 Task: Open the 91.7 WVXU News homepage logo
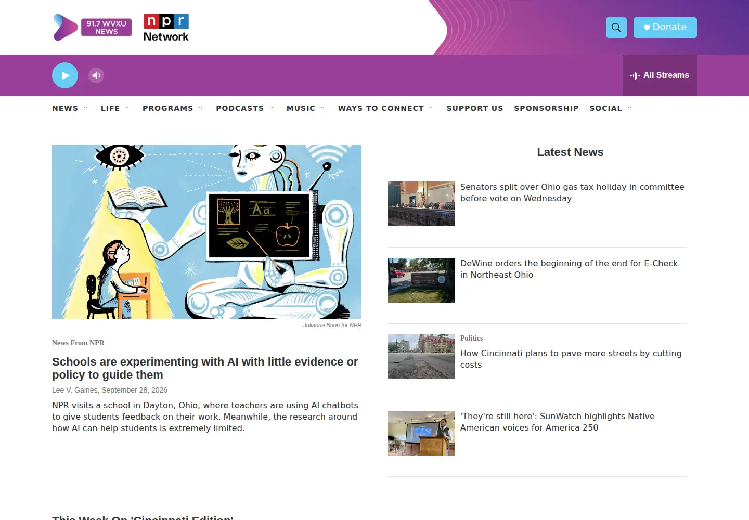coord(92,28)
